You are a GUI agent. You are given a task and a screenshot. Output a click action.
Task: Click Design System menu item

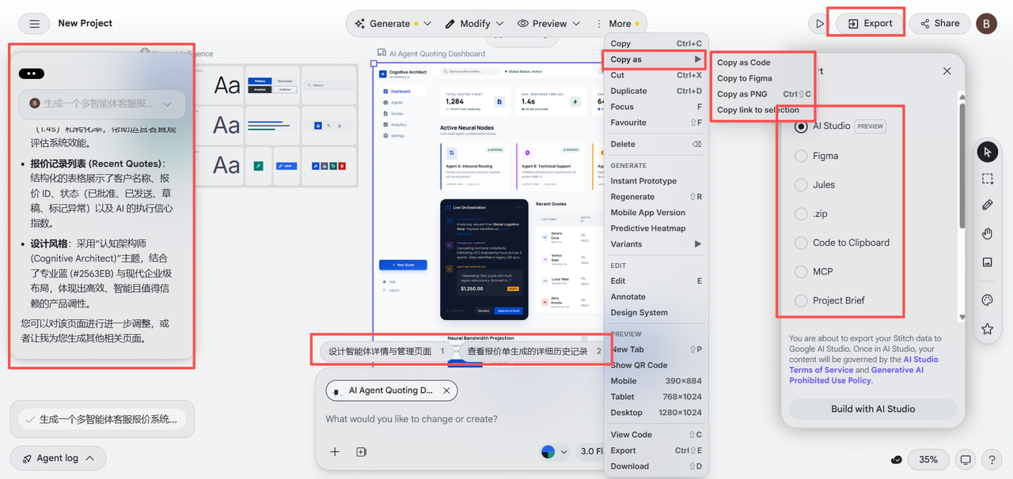point(656,313)
